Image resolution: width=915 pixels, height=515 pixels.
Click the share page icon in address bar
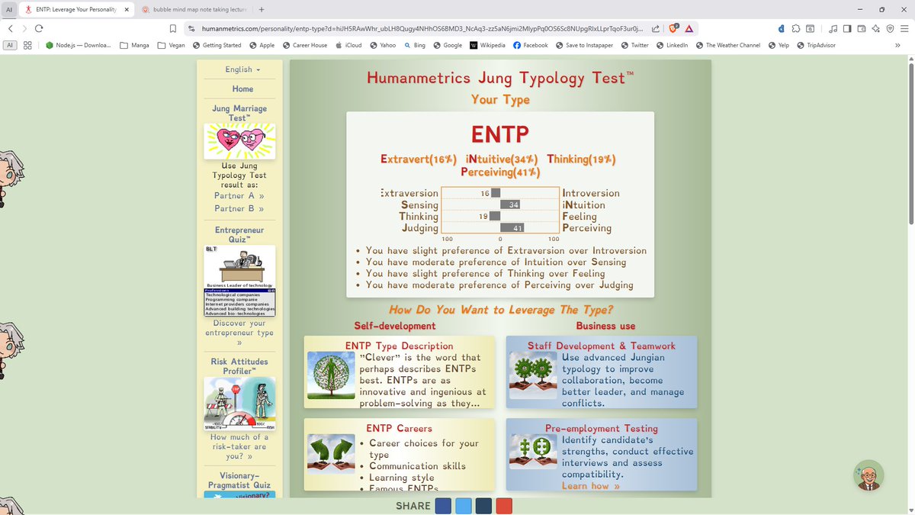(656, 28)
